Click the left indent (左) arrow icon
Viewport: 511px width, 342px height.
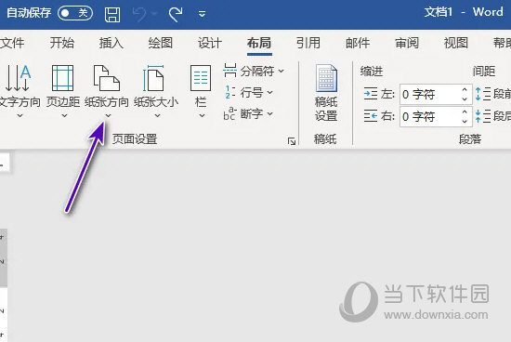coord(371,94)
